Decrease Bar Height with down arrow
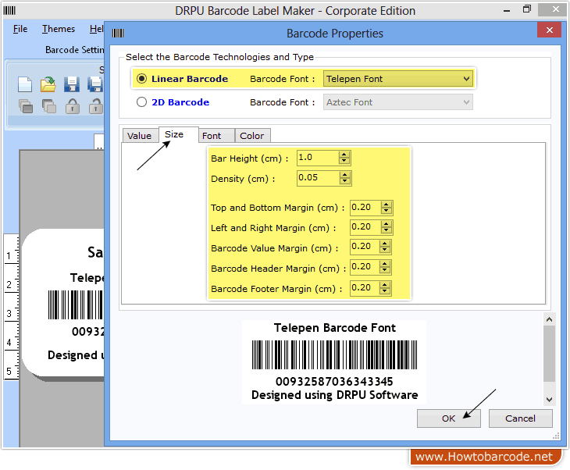The image size is (570, 470). (x=344, y=162)
